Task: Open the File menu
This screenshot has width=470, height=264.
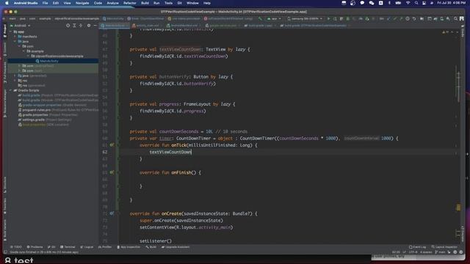Action: [x=45, y=3]
